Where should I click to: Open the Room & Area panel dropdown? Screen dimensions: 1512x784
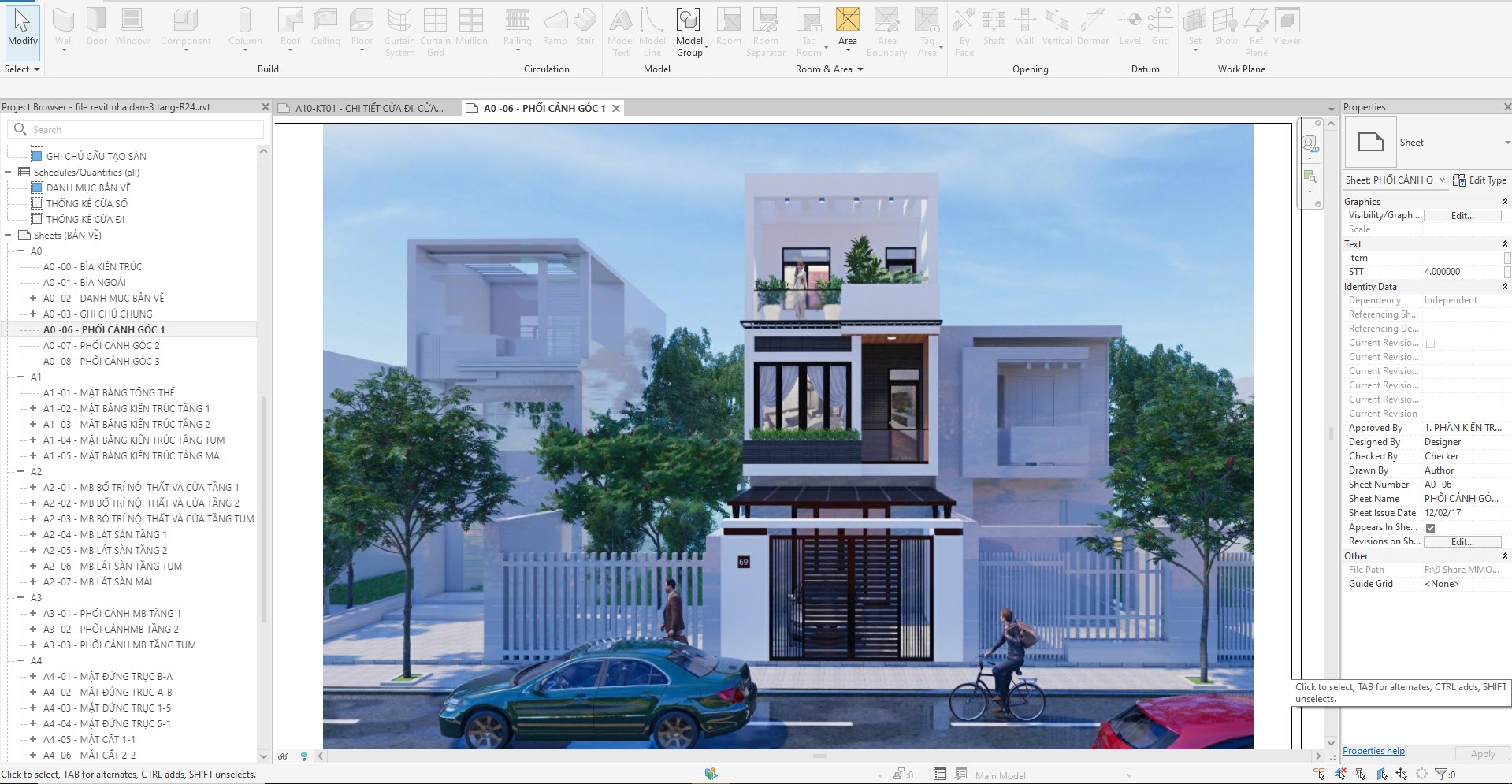pos(829,69)
